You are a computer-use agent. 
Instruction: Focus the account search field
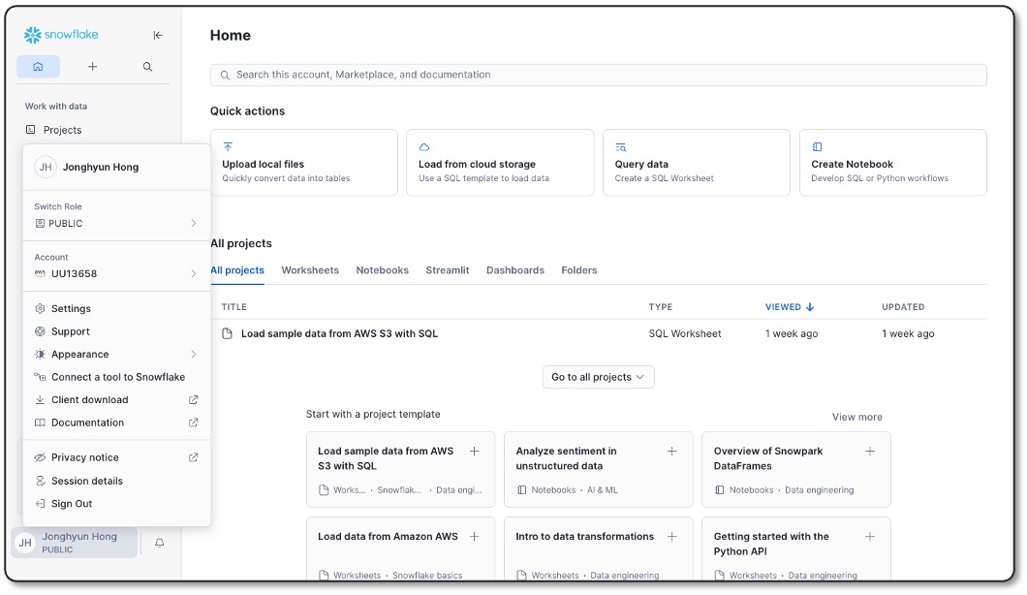tap(598, 75)
